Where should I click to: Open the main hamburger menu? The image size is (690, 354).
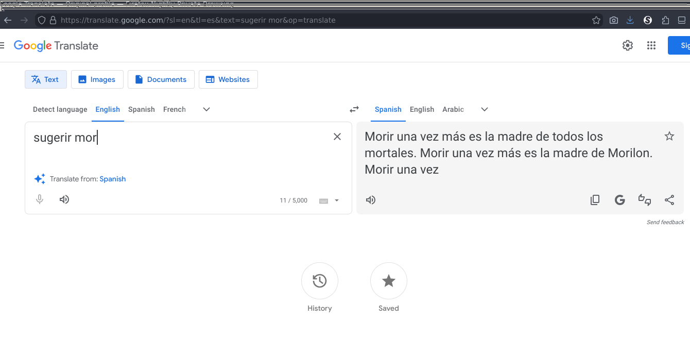point(2,45)
